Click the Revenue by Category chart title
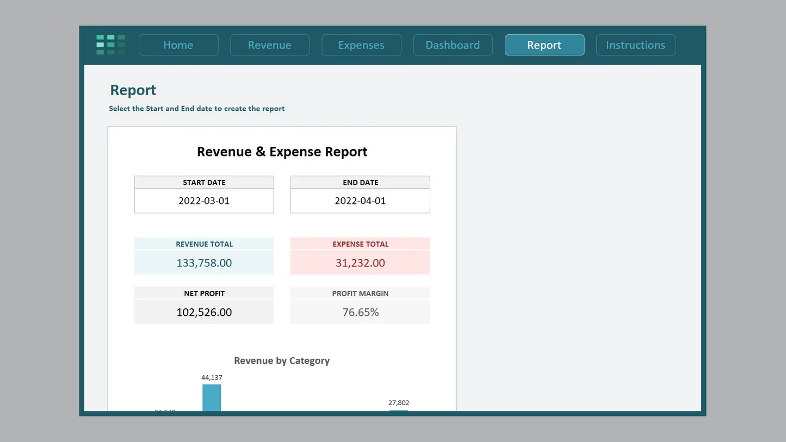The width and height of the screenshot is (786, 442). (x=282, y=360)
